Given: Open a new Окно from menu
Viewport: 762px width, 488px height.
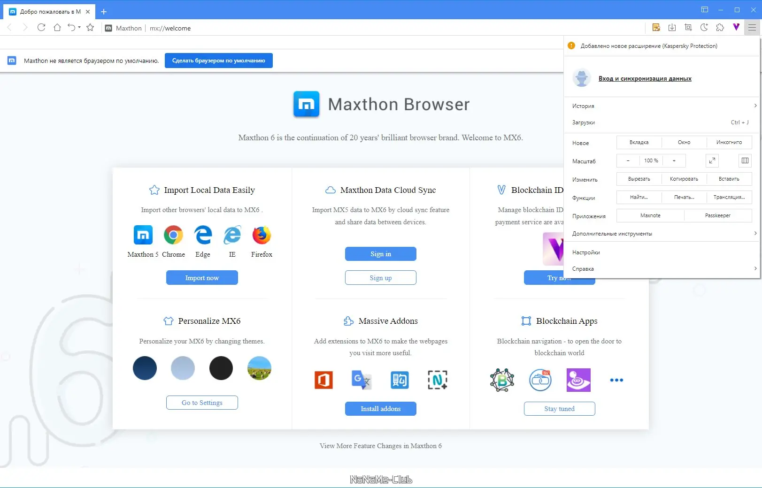Looking at the screenshot, I should tap(684, 142).
